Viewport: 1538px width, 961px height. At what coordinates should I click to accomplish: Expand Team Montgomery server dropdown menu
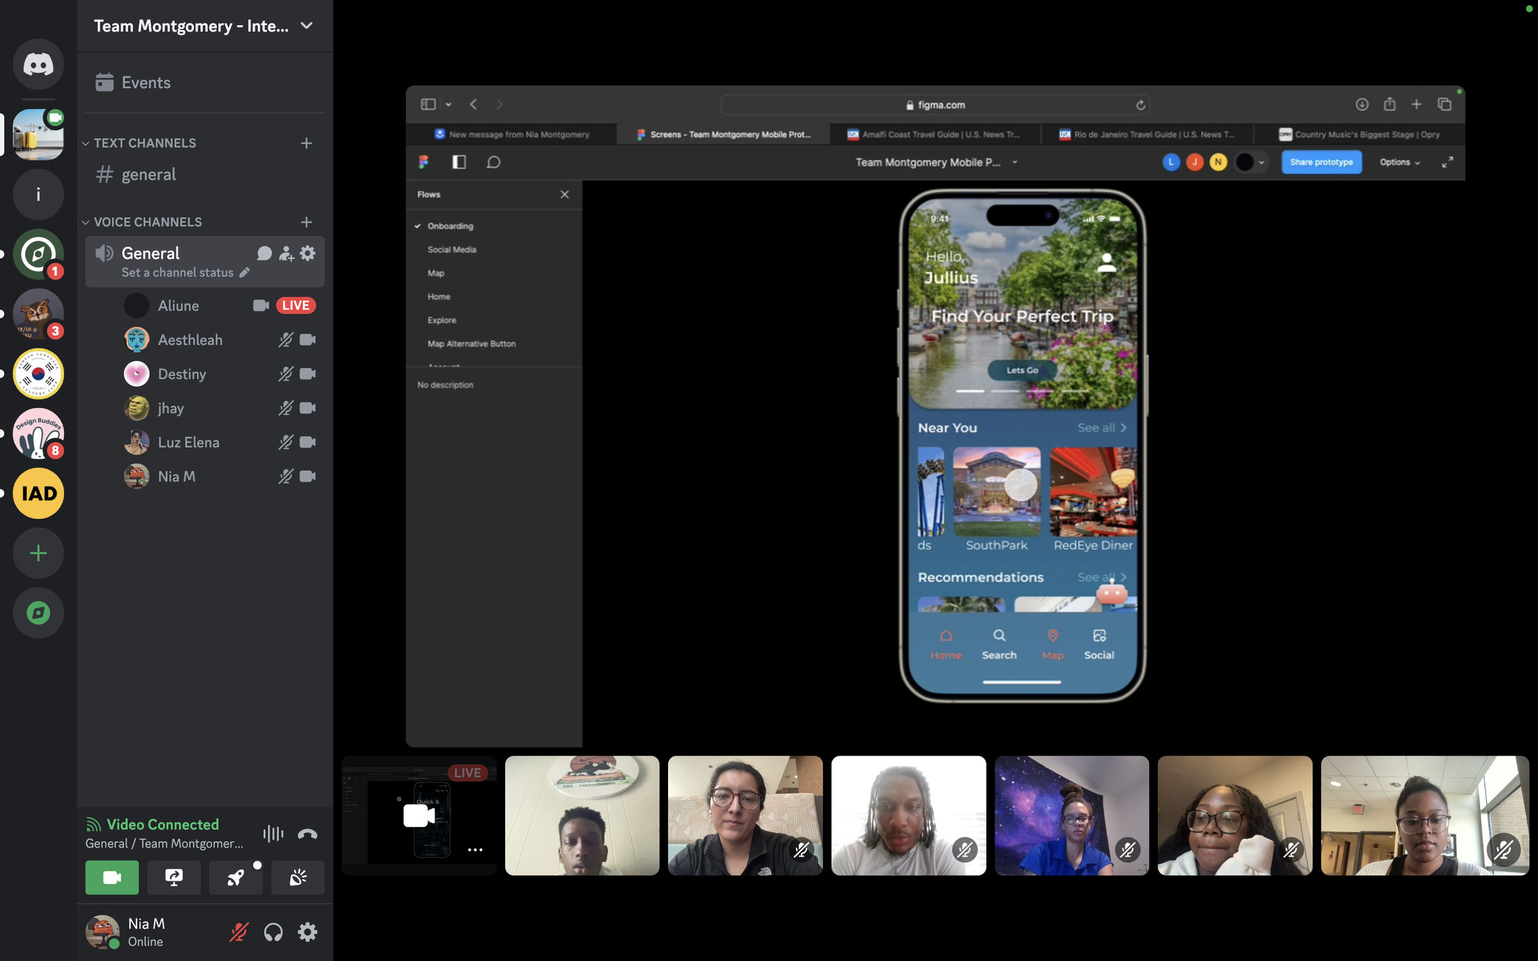point(306,25)
